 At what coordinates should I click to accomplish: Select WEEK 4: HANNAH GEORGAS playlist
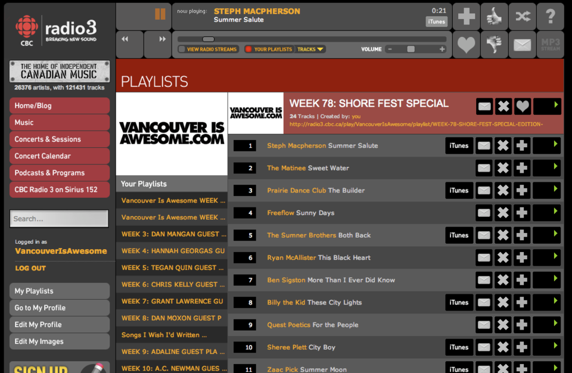[172, 251]
